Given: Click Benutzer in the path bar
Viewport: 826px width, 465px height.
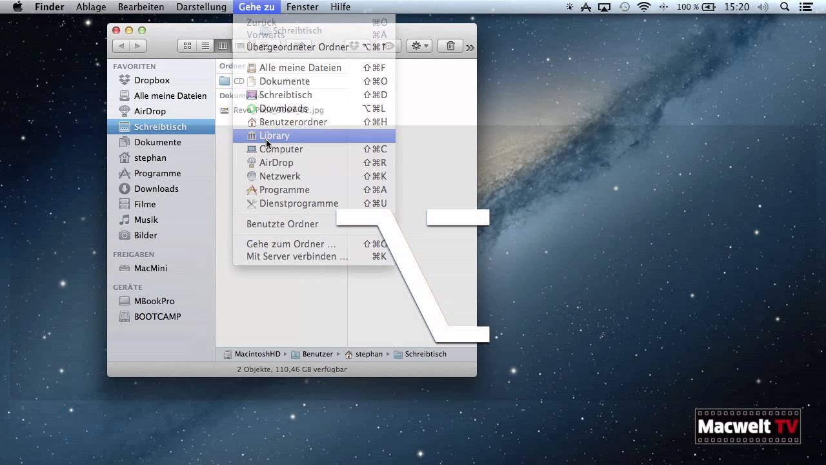Looking at the screenshot, I should click(312, 354).
